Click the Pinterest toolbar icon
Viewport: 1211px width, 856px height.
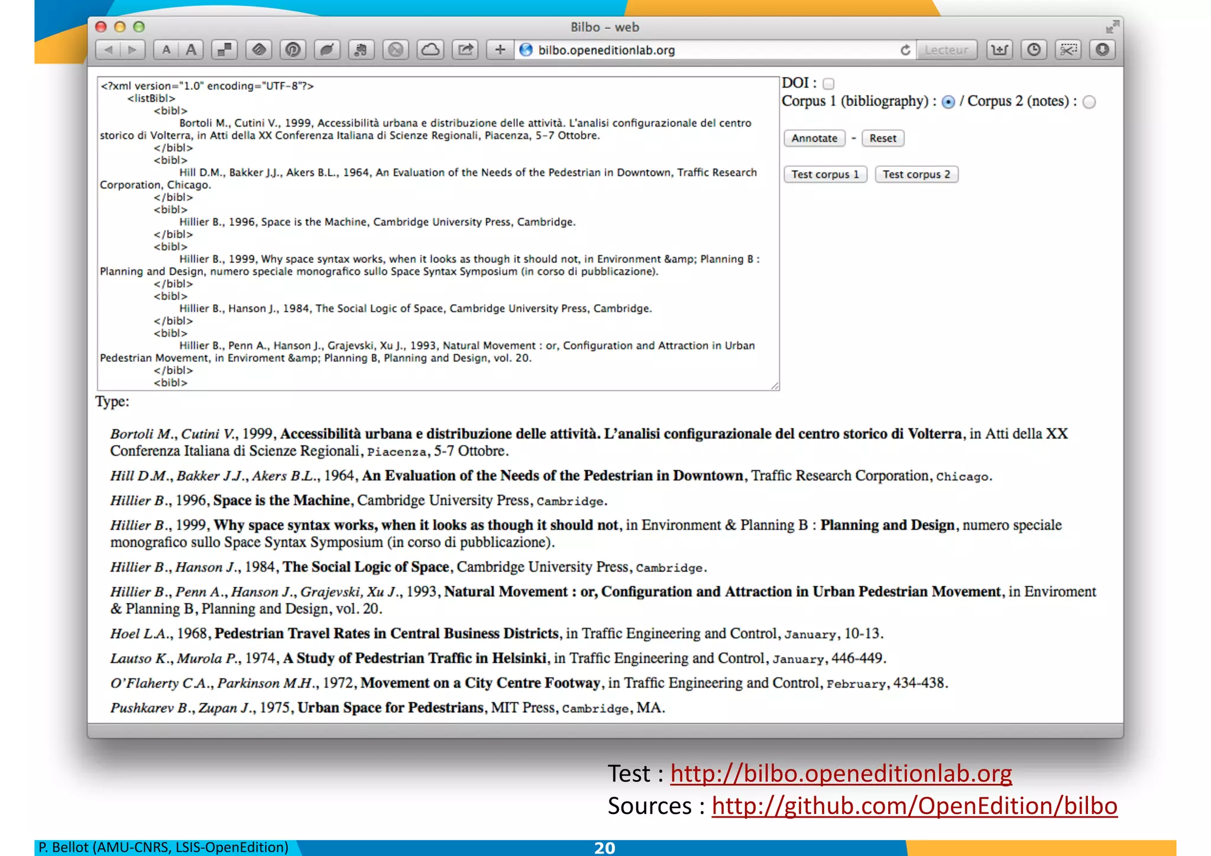293,50
